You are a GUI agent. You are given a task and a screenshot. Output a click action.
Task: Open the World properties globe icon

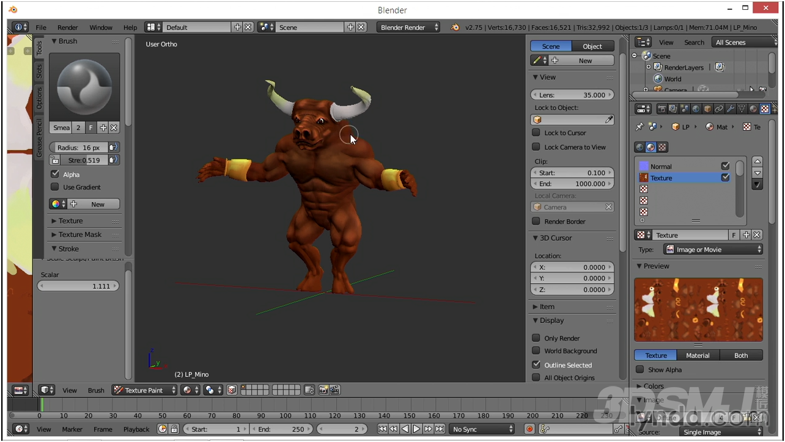click(696, 109)
